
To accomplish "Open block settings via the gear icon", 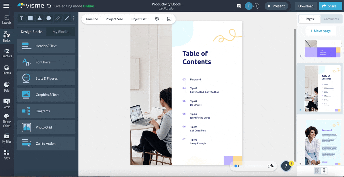I will (x=157, y=19).
